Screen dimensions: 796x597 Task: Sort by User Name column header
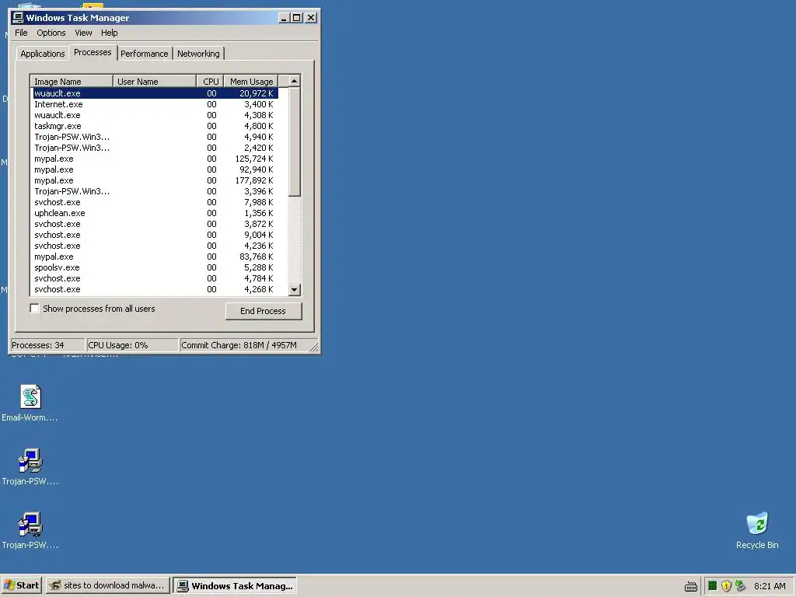(x=155, y=82)
